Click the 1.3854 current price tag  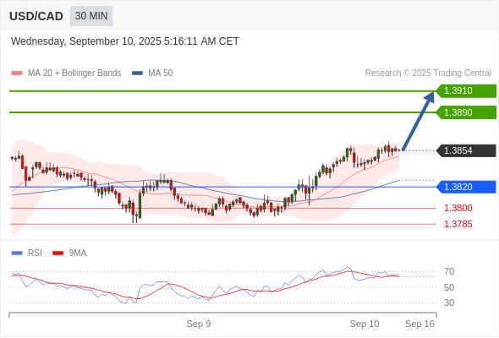point(466,150)
